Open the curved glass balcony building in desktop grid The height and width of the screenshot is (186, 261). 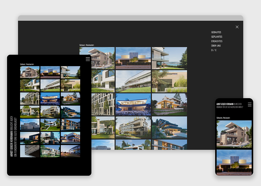tap(133, 81)
